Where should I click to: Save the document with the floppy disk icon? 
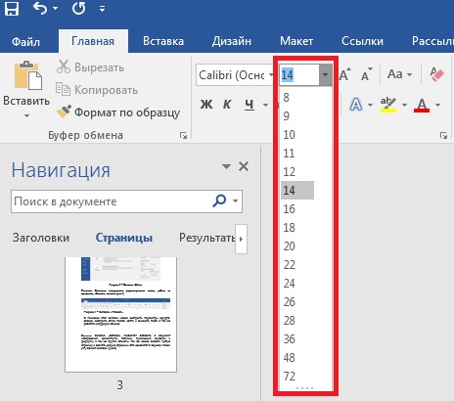pos(12,8)
